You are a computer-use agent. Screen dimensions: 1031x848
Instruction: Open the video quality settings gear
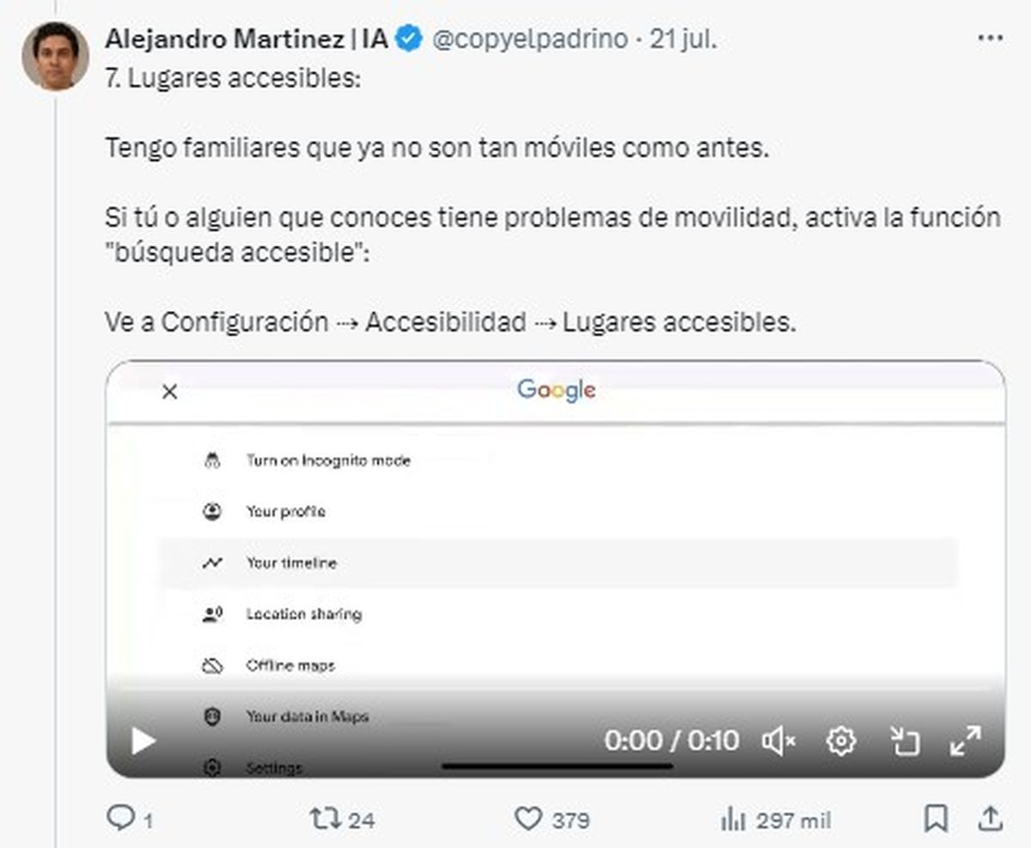pos(842,739)
